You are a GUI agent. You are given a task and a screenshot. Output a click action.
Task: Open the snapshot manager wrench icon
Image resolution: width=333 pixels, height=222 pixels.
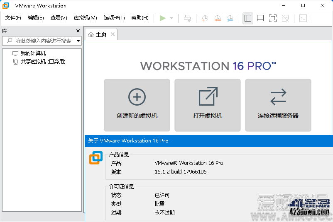pos(230,18)
